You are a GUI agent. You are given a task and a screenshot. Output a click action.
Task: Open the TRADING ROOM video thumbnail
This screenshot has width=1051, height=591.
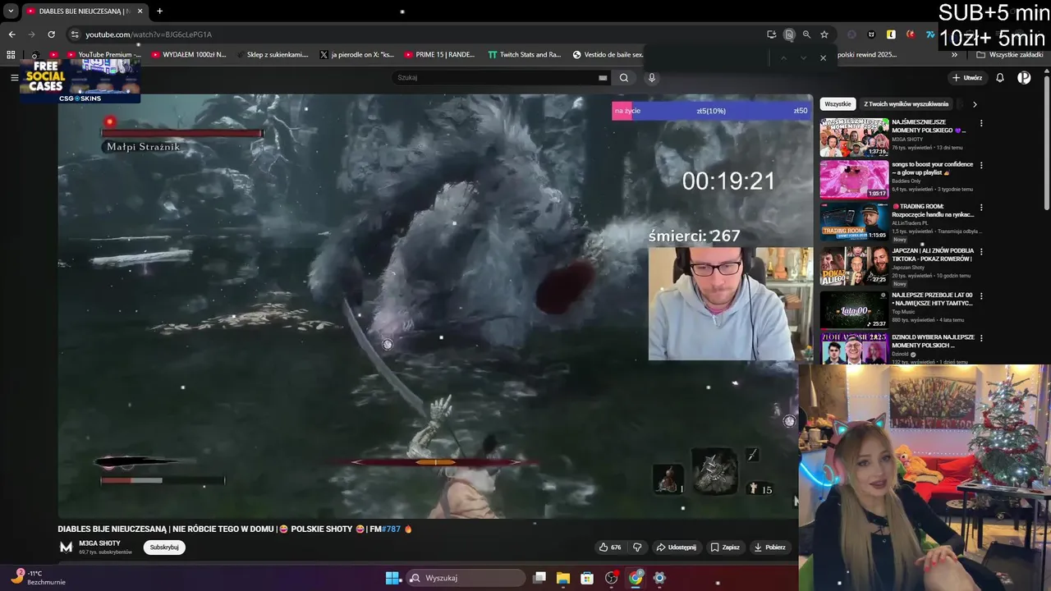[854, 222]
